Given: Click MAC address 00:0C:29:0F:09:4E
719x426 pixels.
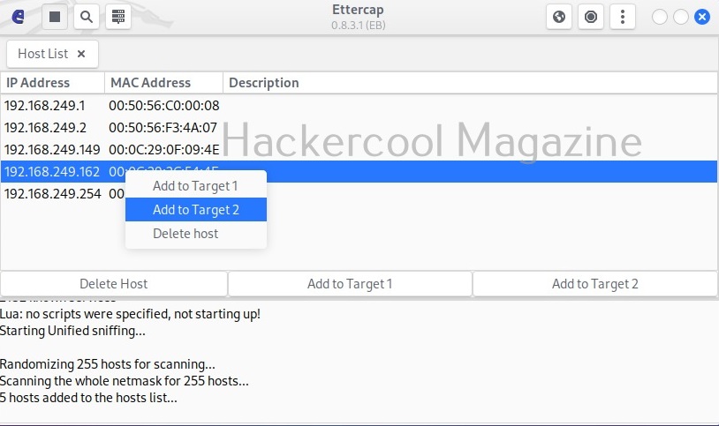Looking at the screenshot, I should click(x=164, y=149).
